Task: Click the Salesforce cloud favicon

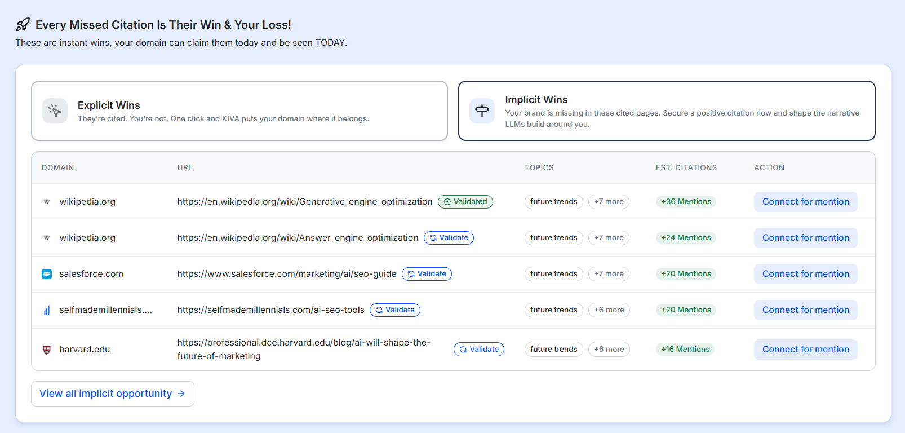Action: coord(47,274)
